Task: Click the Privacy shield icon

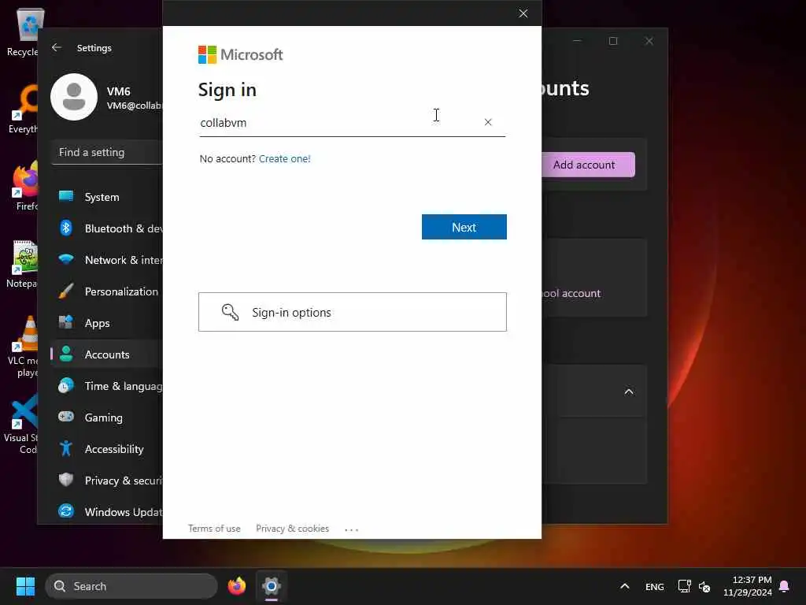Action: 66,480
